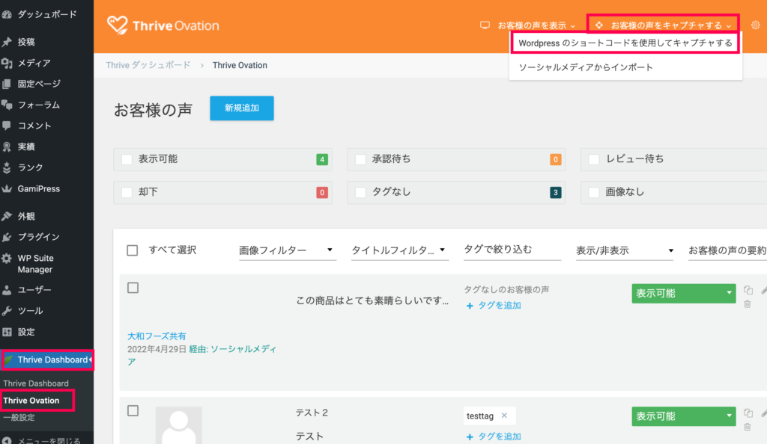Click the Thrive Ovation heart logo
The height and width of the screenshot is (444, 767).
tap(118, 25)
